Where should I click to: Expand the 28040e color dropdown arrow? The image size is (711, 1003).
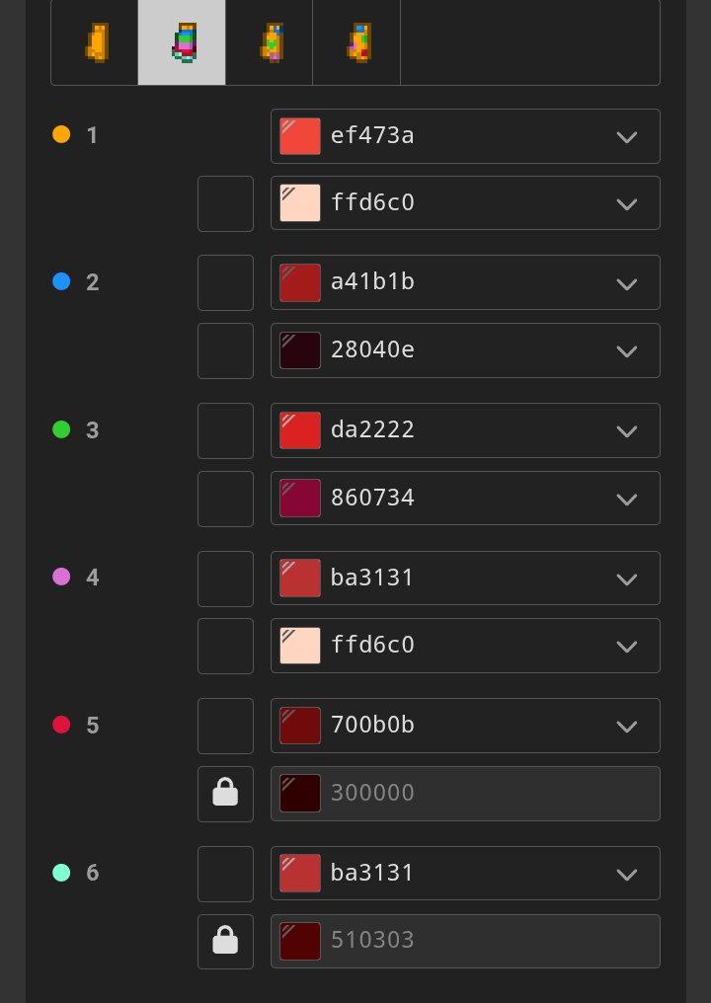pyautogui.click(x=626, y=350)
